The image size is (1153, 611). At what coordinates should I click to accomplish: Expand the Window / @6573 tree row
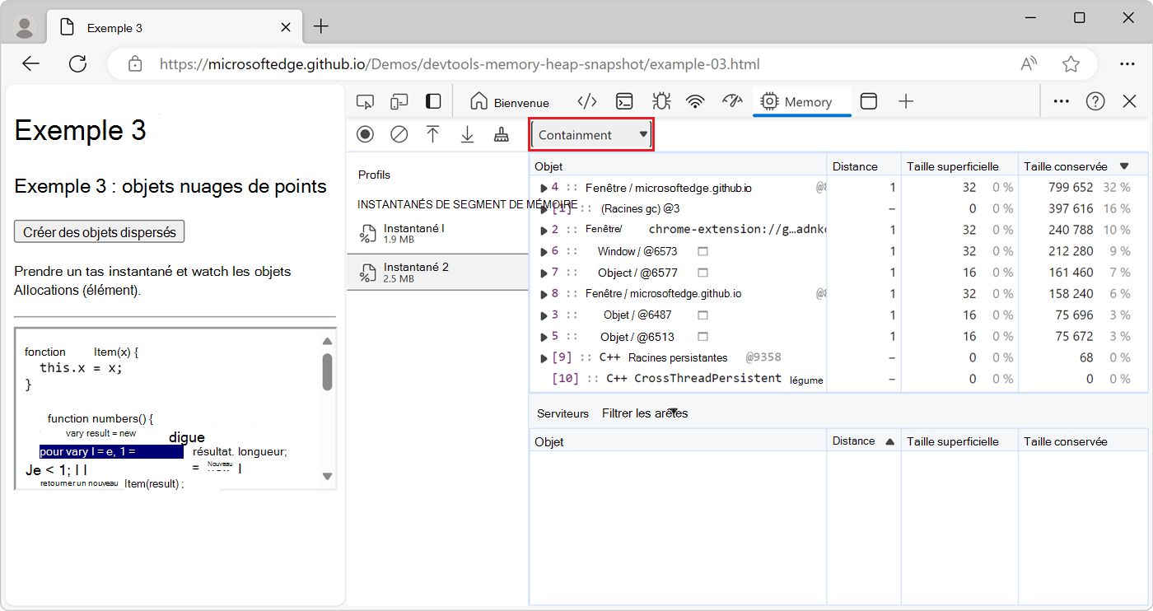click(544, 251)
